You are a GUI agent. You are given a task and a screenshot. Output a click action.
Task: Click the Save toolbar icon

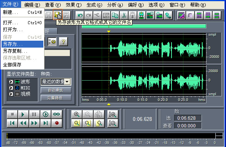tap(49, 15)
